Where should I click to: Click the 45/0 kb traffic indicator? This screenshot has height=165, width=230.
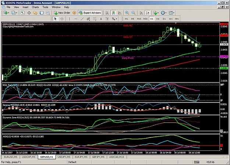pos(210,162)
